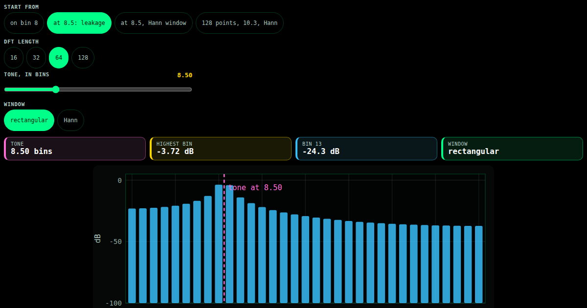
Task: Set DFT length to 128
Action: [83, 58]
